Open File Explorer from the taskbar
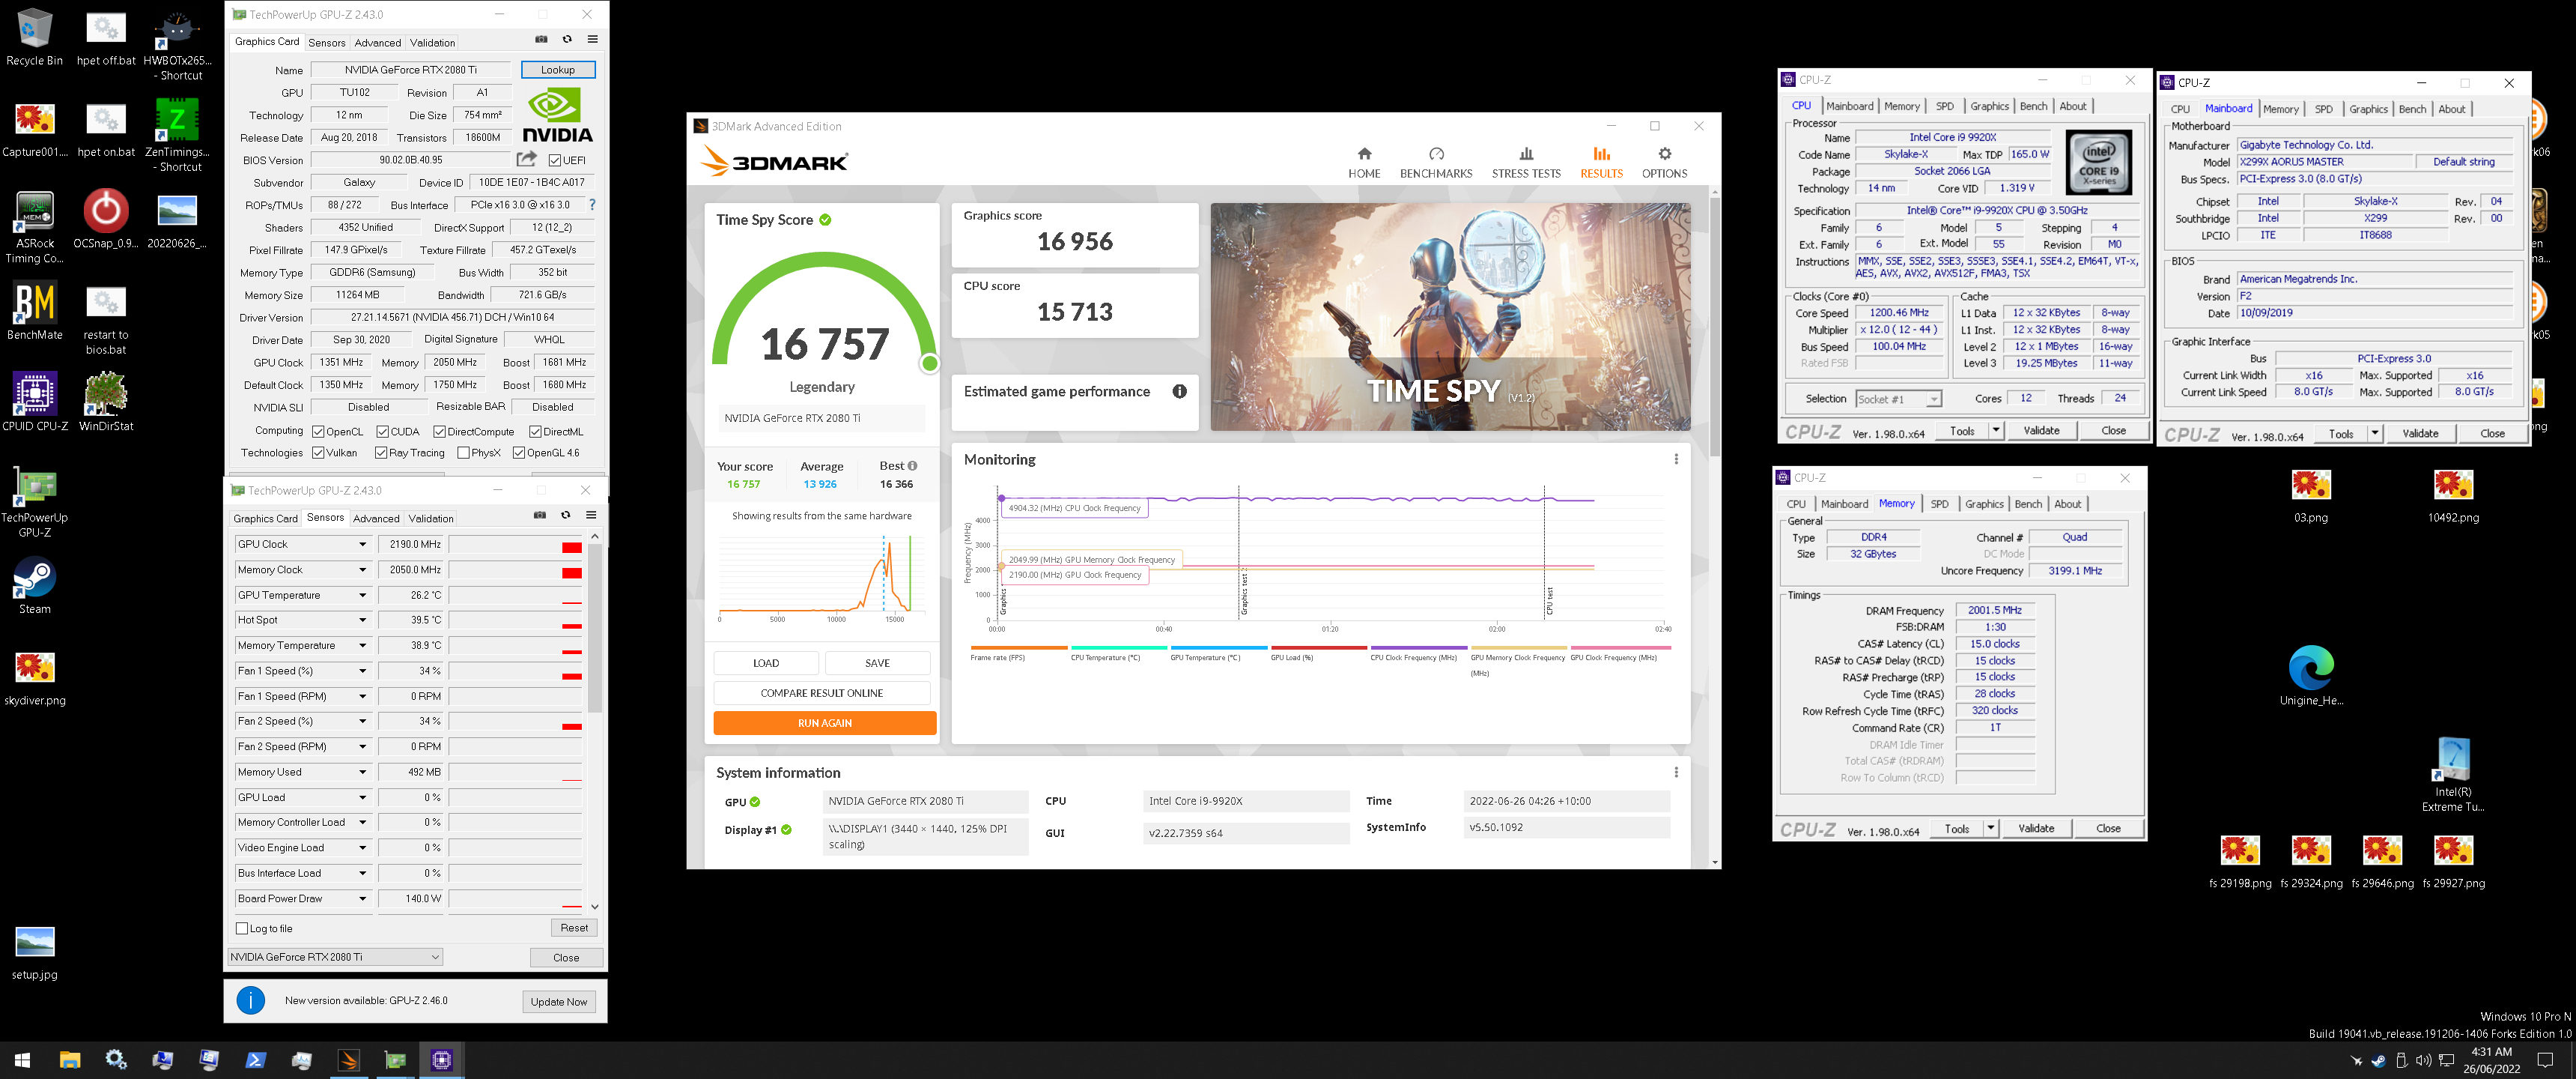 (70, 1059)
